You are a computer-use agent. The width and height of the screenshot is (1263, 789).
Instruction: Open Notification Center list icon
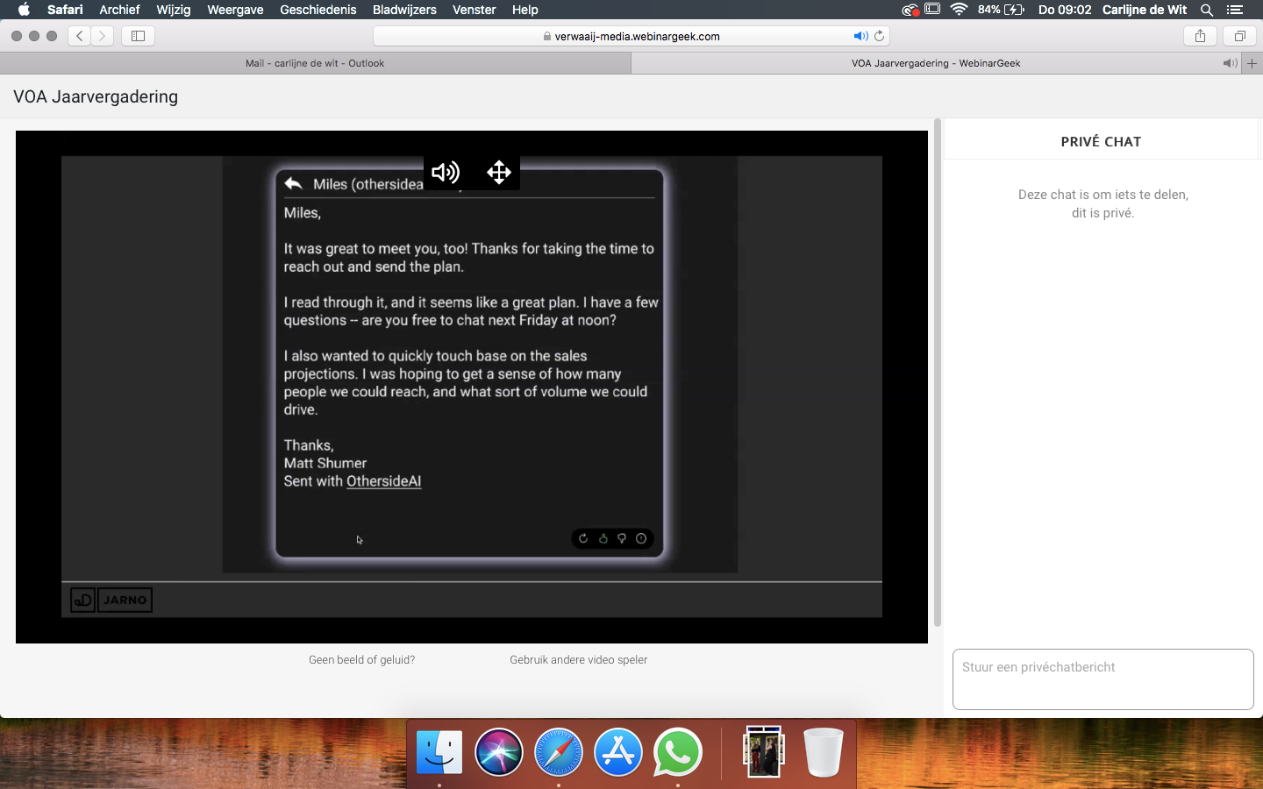point(1235,10)
